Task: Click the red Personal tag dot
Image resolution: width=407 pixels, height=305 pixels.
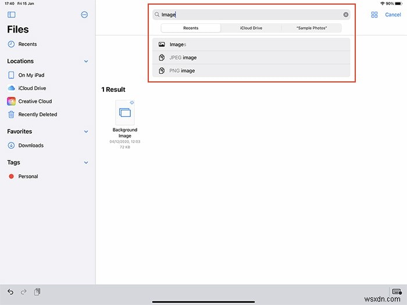Action: [11, 177]
